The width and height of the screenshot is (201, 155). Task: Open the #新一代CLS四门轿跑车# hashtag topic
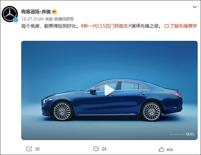[106, 26]
